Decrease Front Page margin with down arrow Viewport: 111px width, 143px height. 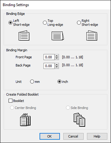pyautogui.click(x=57, y=58)
